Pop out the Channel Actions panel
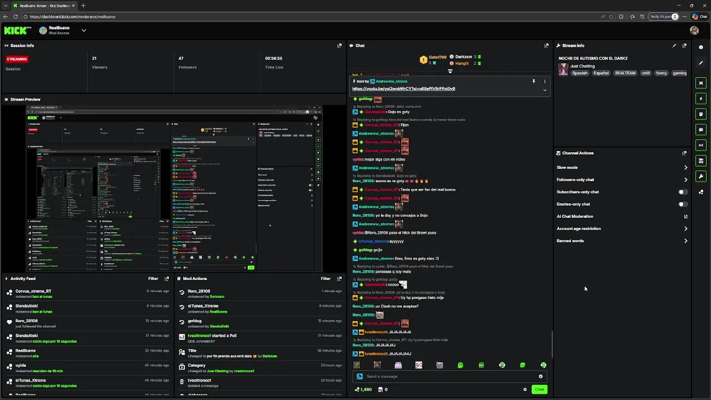This screenshot has width=711, height=400. [x=684, y=153]
